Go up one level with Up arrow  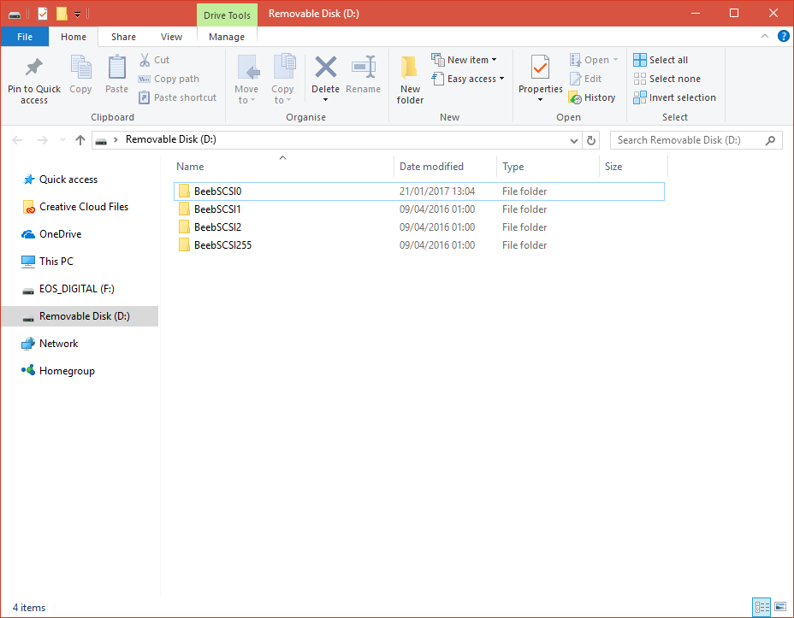coord(80,140)
